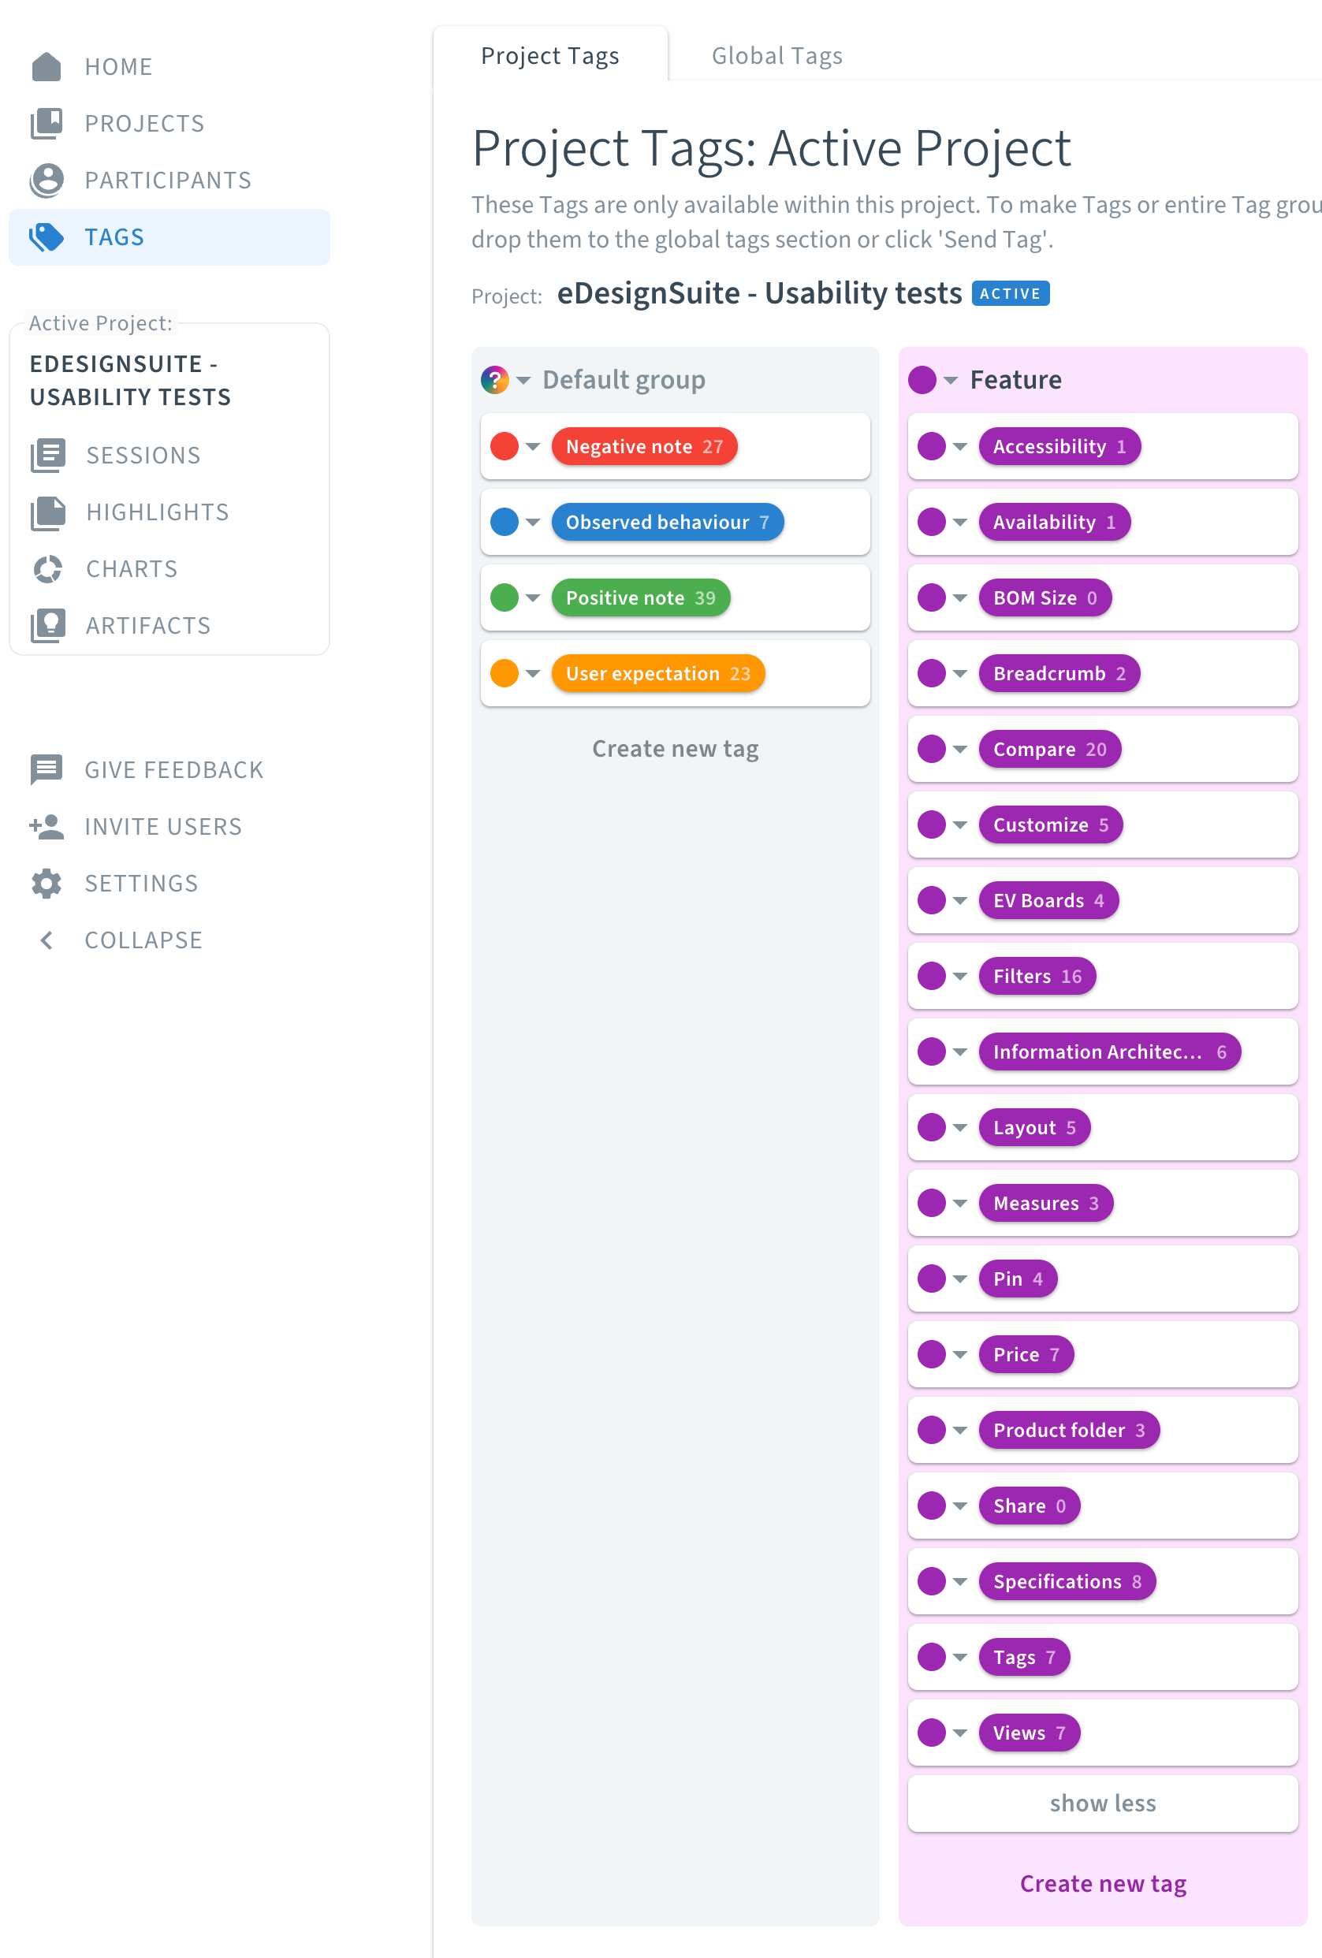This screenshot has width=1322, height=1958.
Task: Click the Settings gear icon
Action: click(47, 883)
